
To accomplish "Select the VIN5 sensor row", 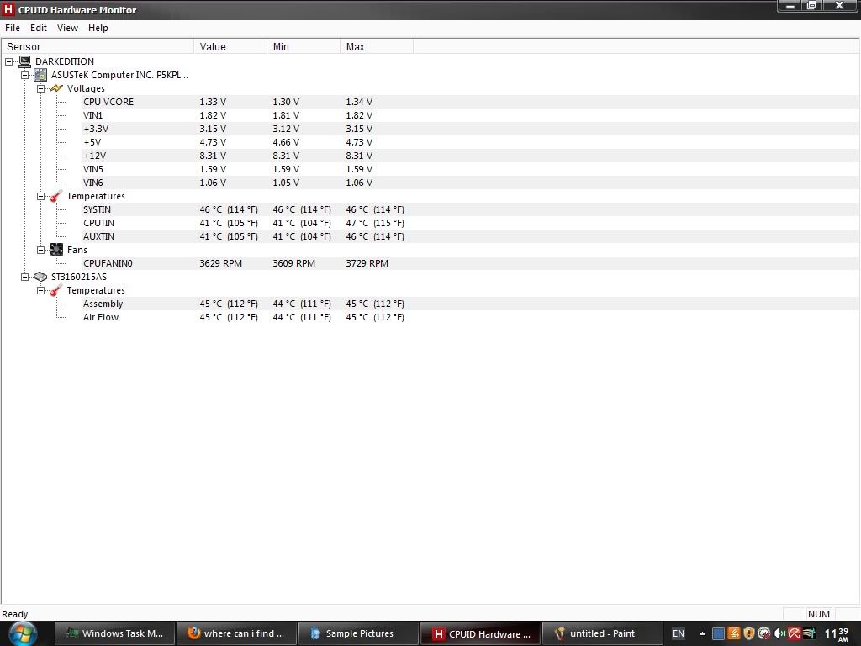I will [471, 169].
